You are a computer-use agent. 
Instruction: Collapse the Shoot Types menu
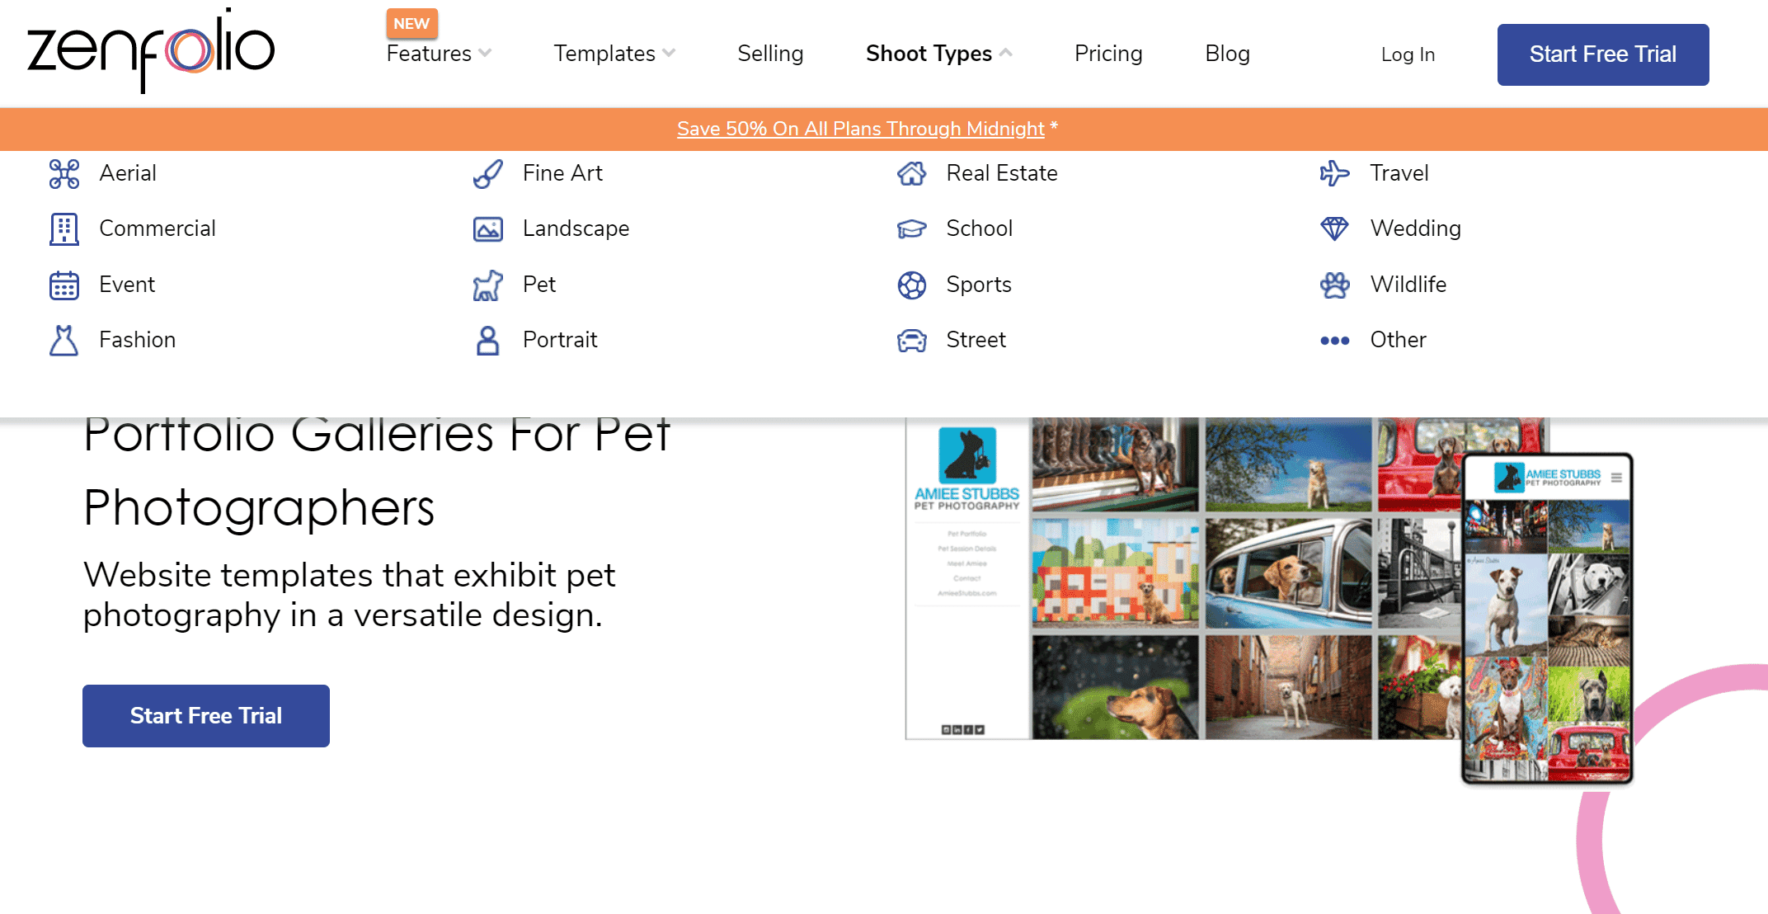tap(939, 54)
